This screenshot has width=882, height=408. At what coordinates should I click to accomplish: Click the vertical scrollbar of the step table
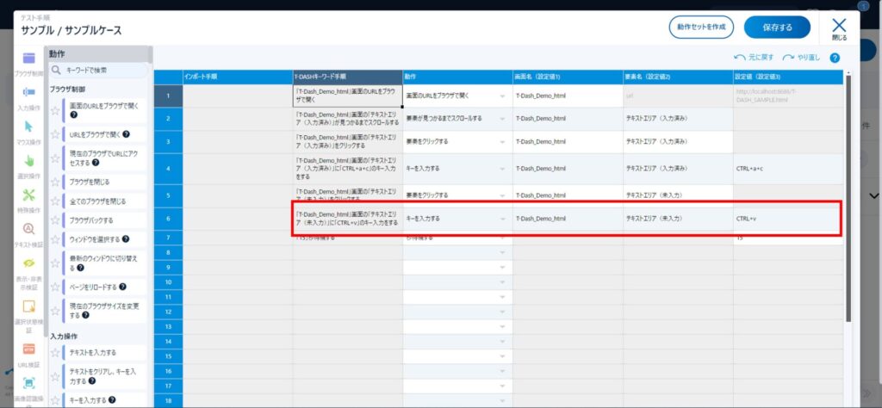pyautogui.click(x=848, y=198)
